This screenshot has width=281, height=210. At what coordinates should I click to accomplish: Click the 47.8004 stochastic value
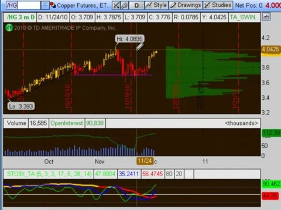tap(105, 174)
